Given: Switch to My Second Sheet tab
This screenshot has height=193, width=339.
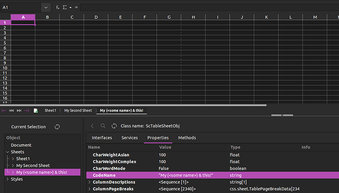Looking at the screenshot, I should click(x=78, y=110).
